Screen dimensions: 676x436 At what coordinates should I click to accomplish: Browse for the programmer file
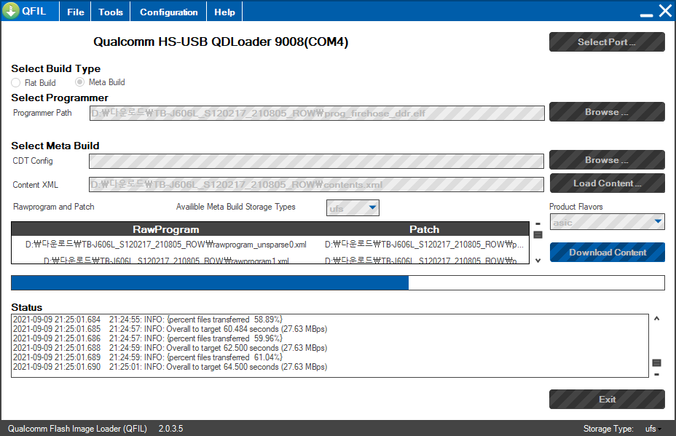[x=607, y=112]
